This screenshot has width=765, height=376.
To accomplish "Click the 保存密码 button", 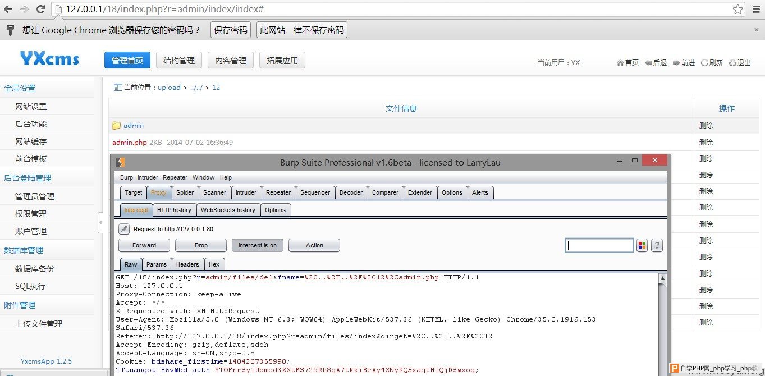I will click(231, 30).
